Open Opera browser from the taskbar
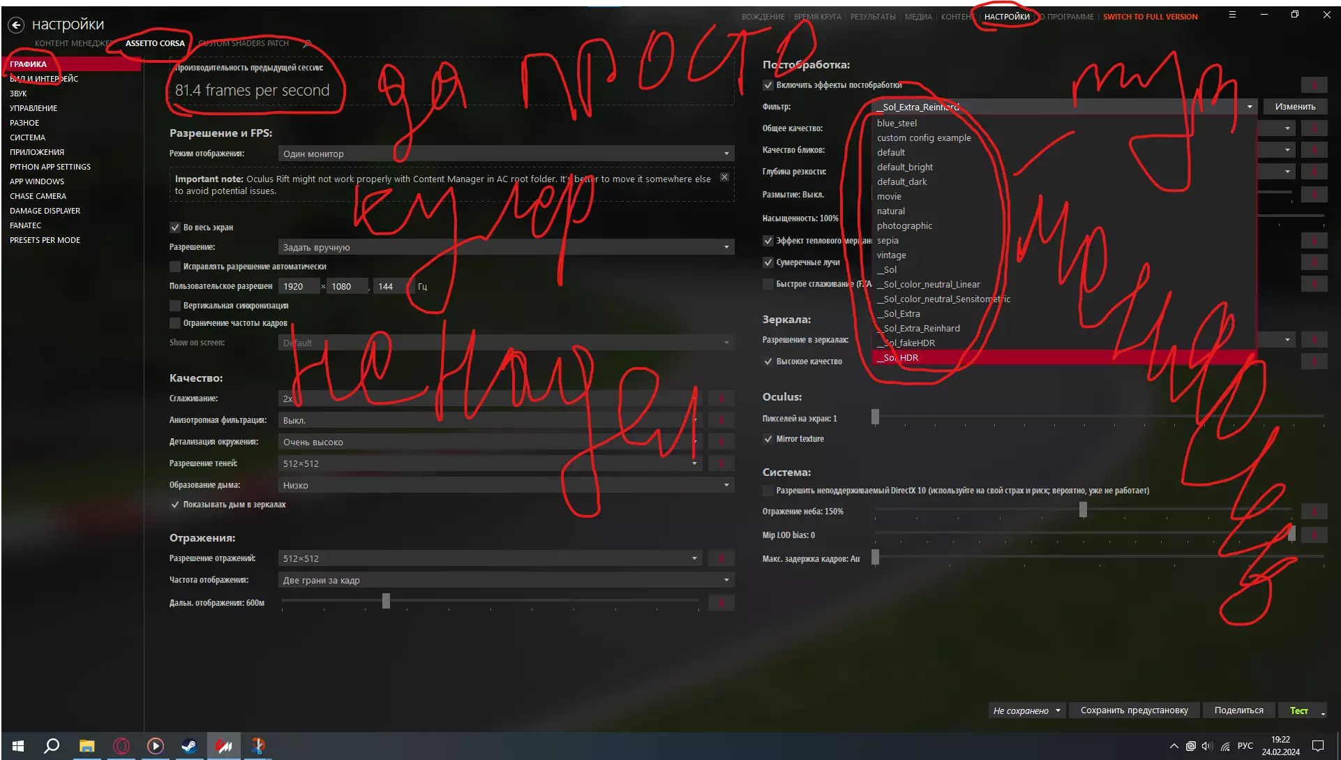The width and height of the screenshot is (1341, 760). 121,746
